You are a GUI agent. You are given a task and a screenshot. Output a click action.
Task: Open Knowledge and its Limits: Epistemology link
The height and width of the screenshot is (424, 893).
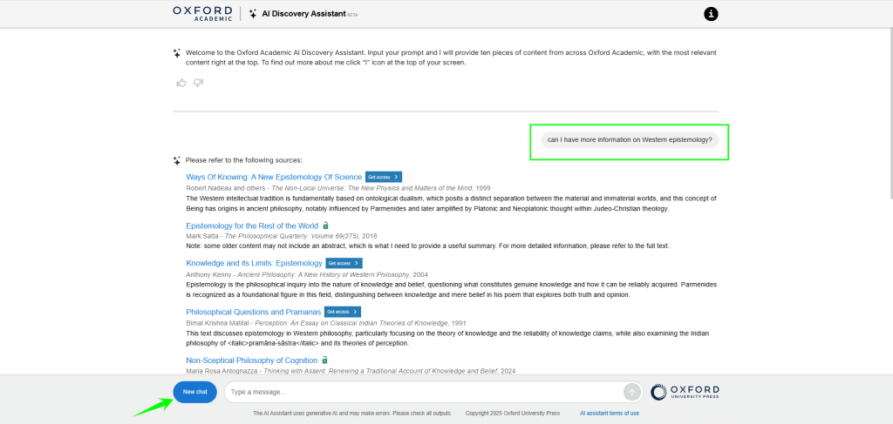pos(254,263)
